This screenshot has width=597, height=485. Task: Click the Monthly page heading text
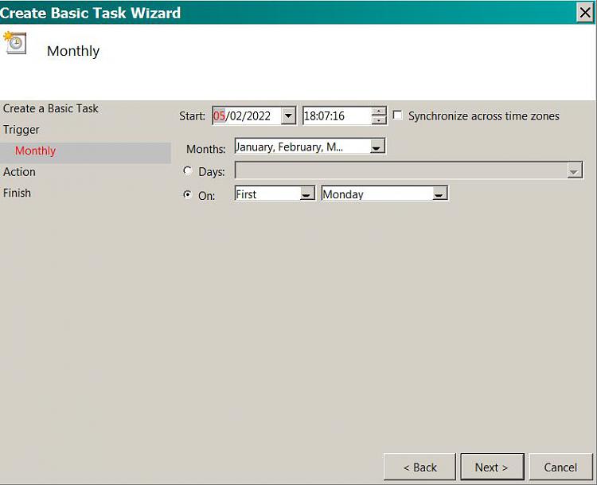73,51
